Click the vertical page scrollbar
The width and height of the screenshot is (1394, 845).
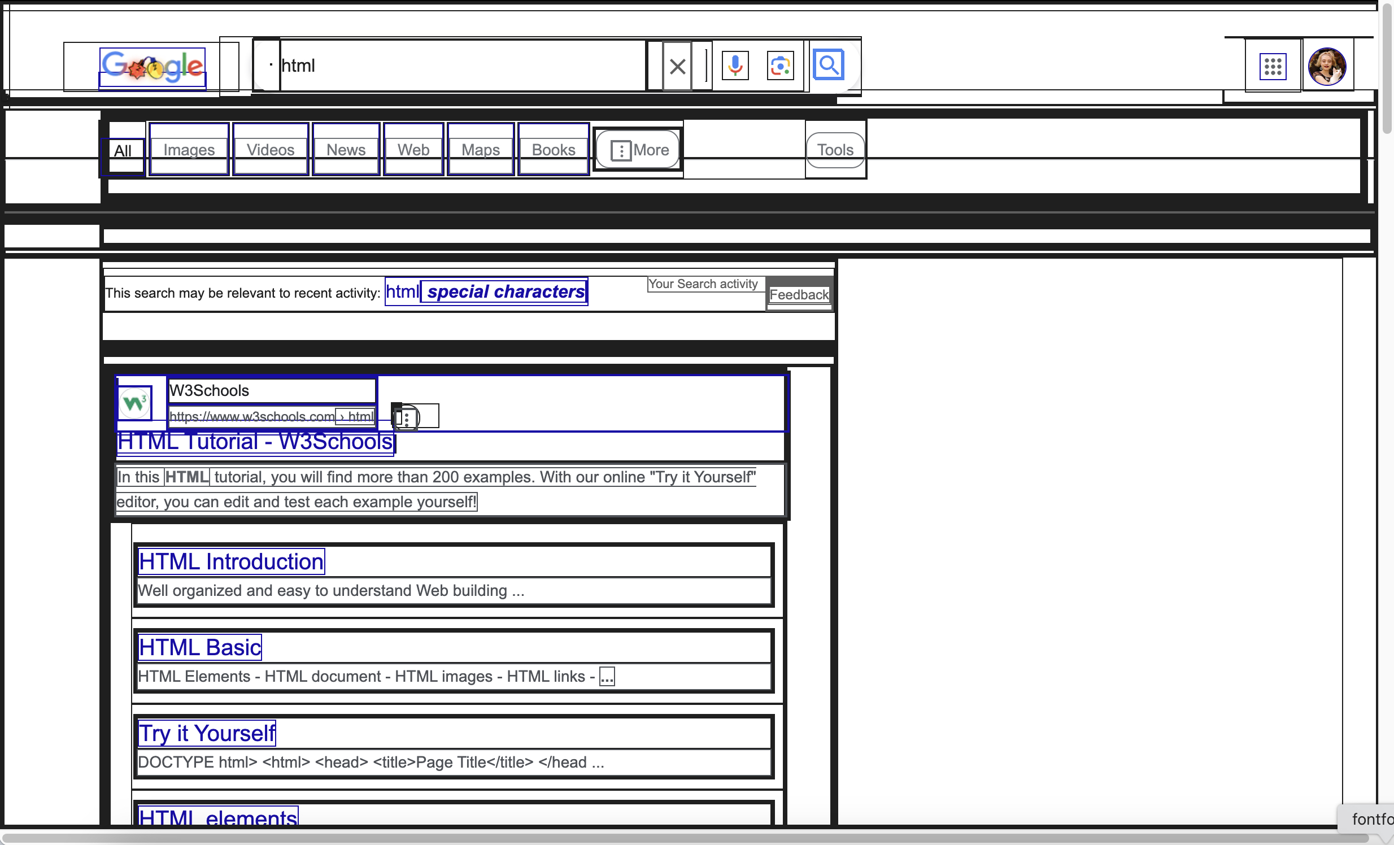[1387, 68]
